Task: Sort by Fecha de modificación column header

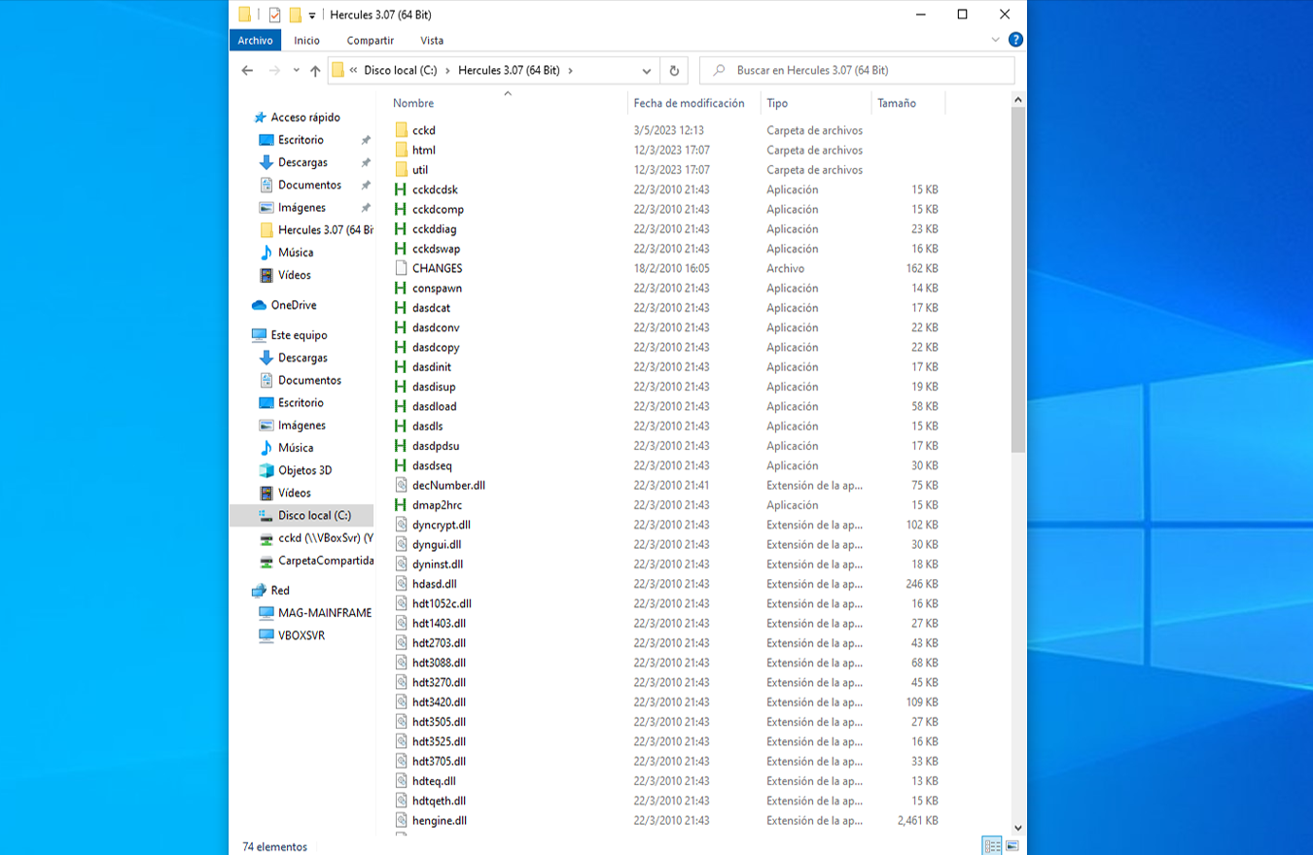Action: [x=689, y=103]
